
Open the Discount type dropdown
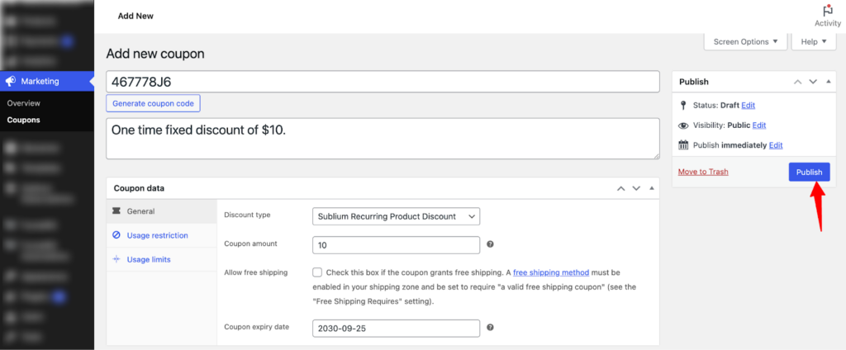(397, 216)
